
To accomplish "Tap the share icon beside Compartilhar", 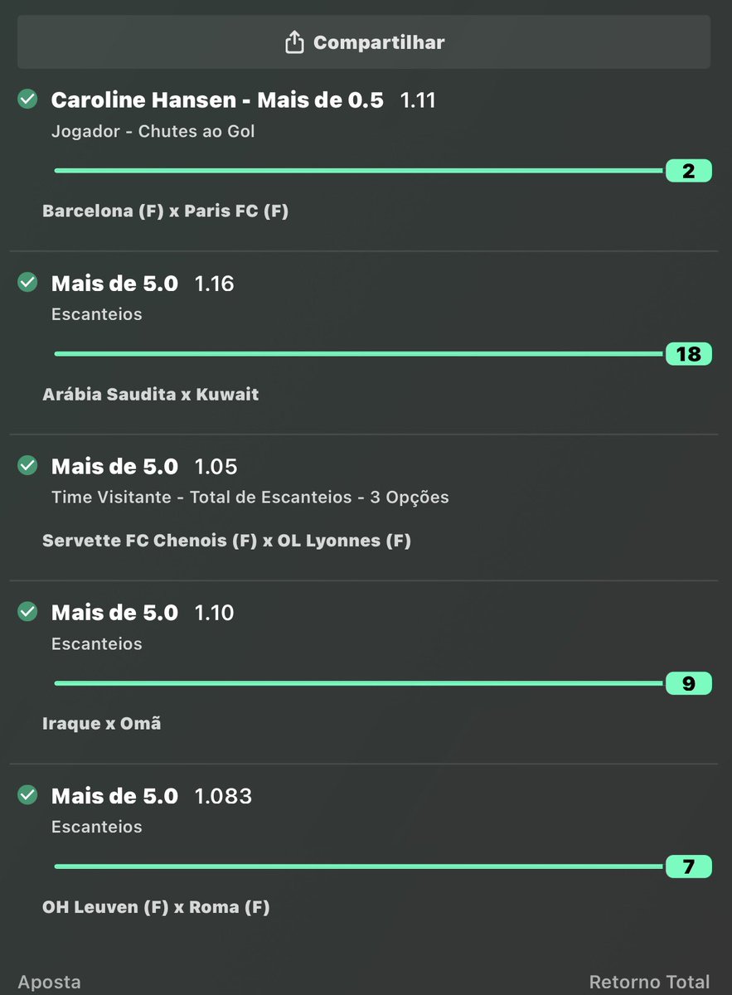I will pos(294,42).
